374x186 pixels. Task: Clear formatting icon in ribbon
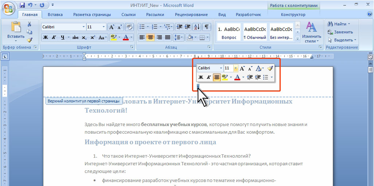coord(129,27)
